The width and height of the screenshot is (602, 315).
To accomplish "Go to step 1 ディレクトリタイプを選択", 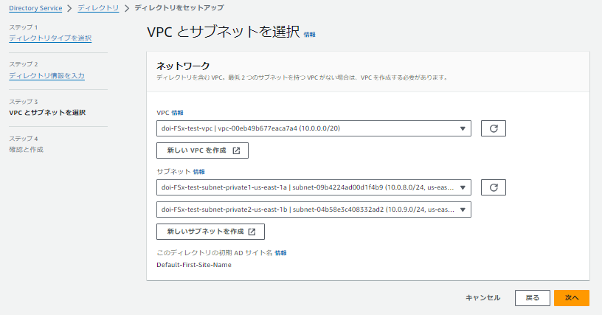I will (x=50, y=38).
